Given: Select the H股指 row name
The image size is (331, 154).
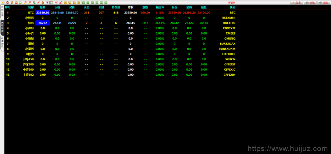Looking at the screenshot, I should pyautogui.click(x=30, y=54).
